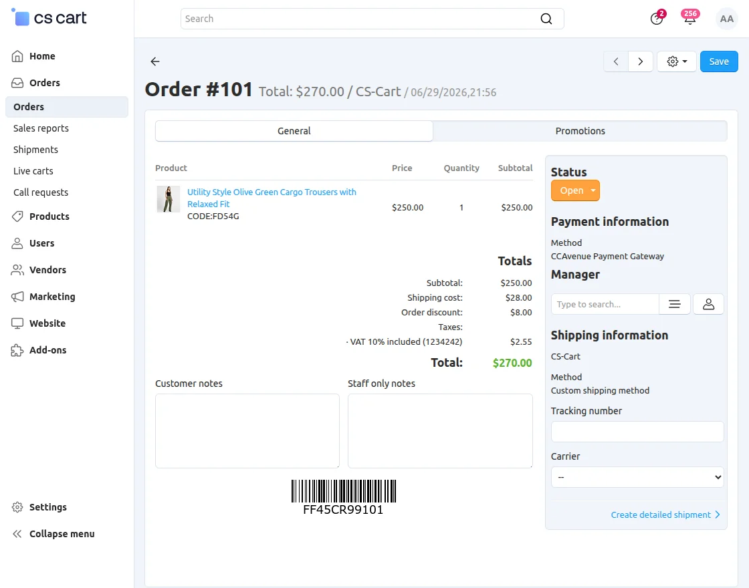The image size is (749, 588).
Task: Open the Utility Style Olive Green Cargo Trousers link
Action: click(272, 198)
